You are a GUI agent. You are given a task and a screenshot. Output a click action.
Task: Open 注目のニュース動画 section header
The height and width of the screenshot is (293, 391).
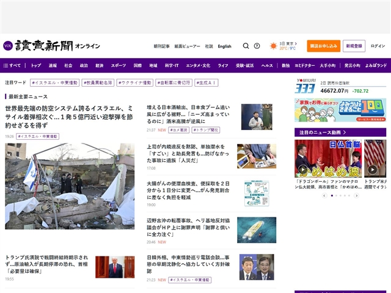pos(340,132)
